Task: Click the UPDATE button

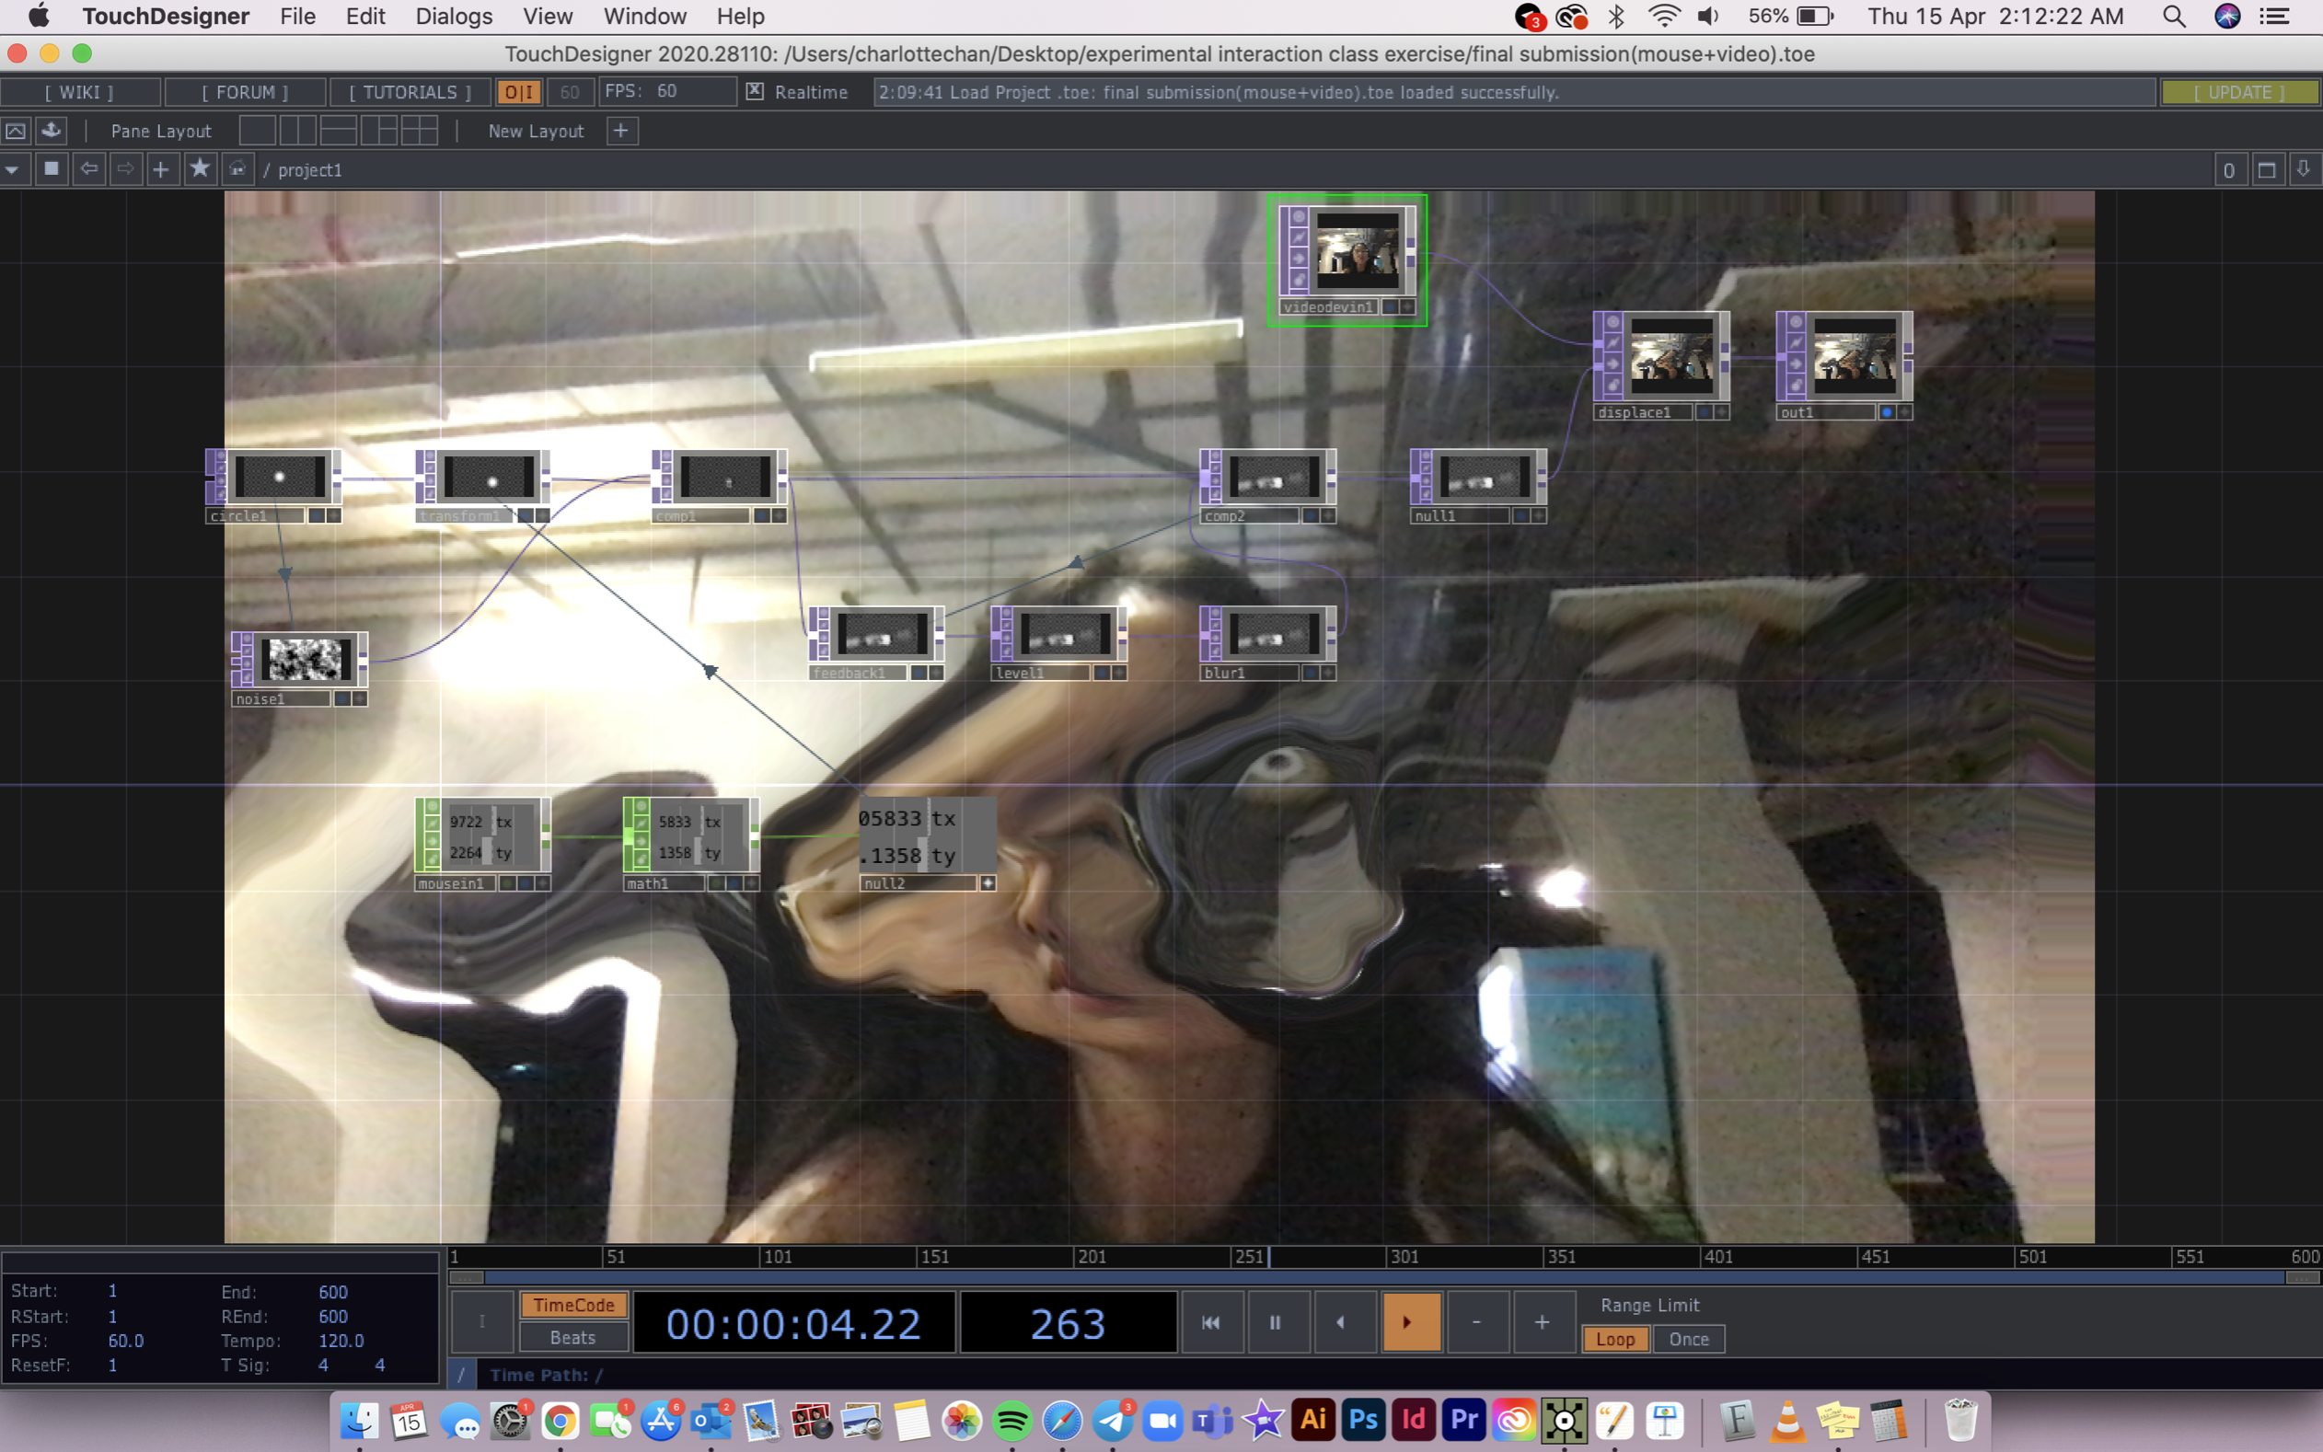Action: [x=2238, y=92]
